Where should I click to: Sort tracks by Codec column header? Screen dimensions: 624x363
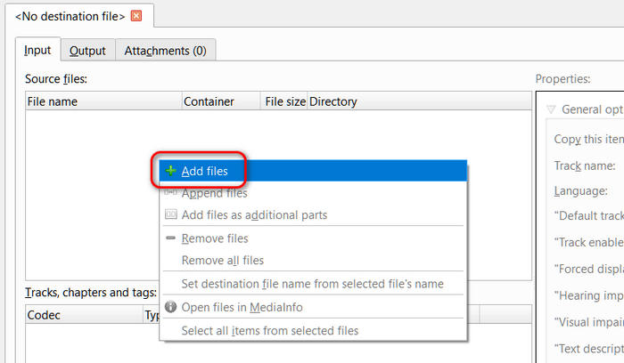pos(85,315)
